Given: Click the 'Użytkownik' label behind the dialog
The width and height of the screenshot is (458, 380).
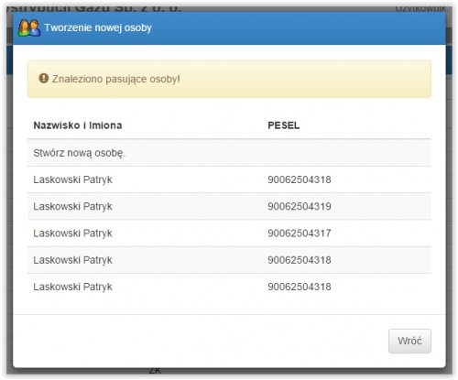Looking at the screenshot, I should (x=421, y=8).
